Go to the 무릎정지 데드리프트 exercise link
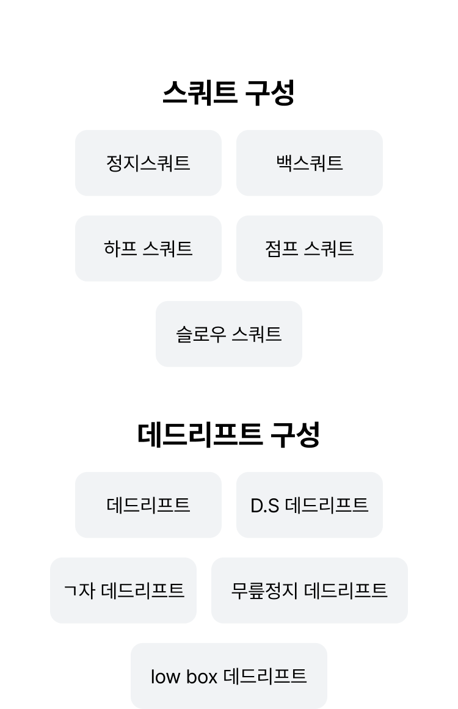458x709 pixels. point(309,590)
